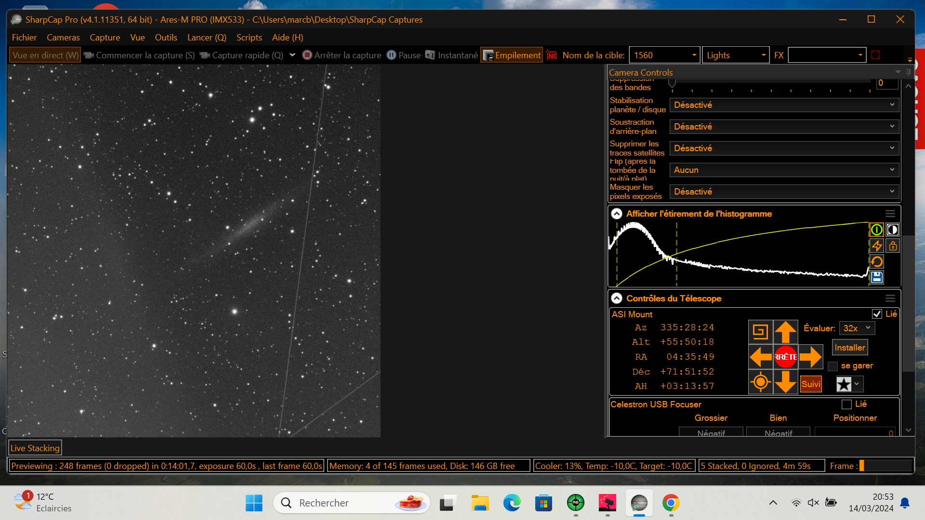The width and height of the screenshot is (925, 520).
Task: Click the histogram stretch reset icon
Action: tap(876, 261)
